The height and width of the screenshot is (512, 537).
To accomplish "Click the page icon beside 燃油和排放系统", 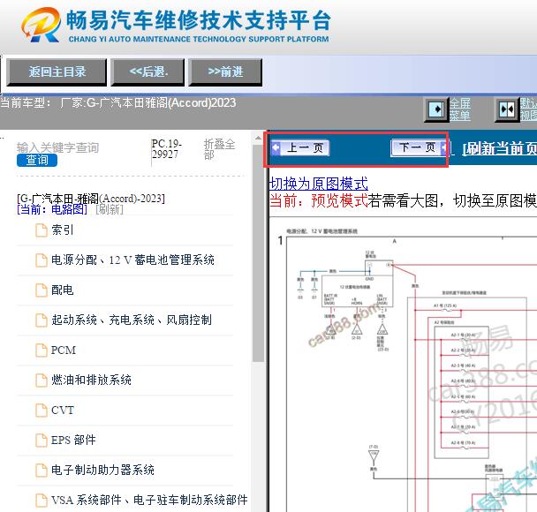I will coord(42,380).
